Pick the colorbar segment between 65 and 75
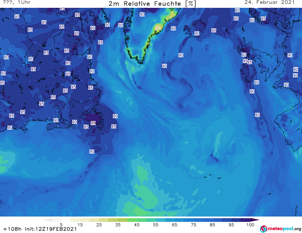 [184, 220]
